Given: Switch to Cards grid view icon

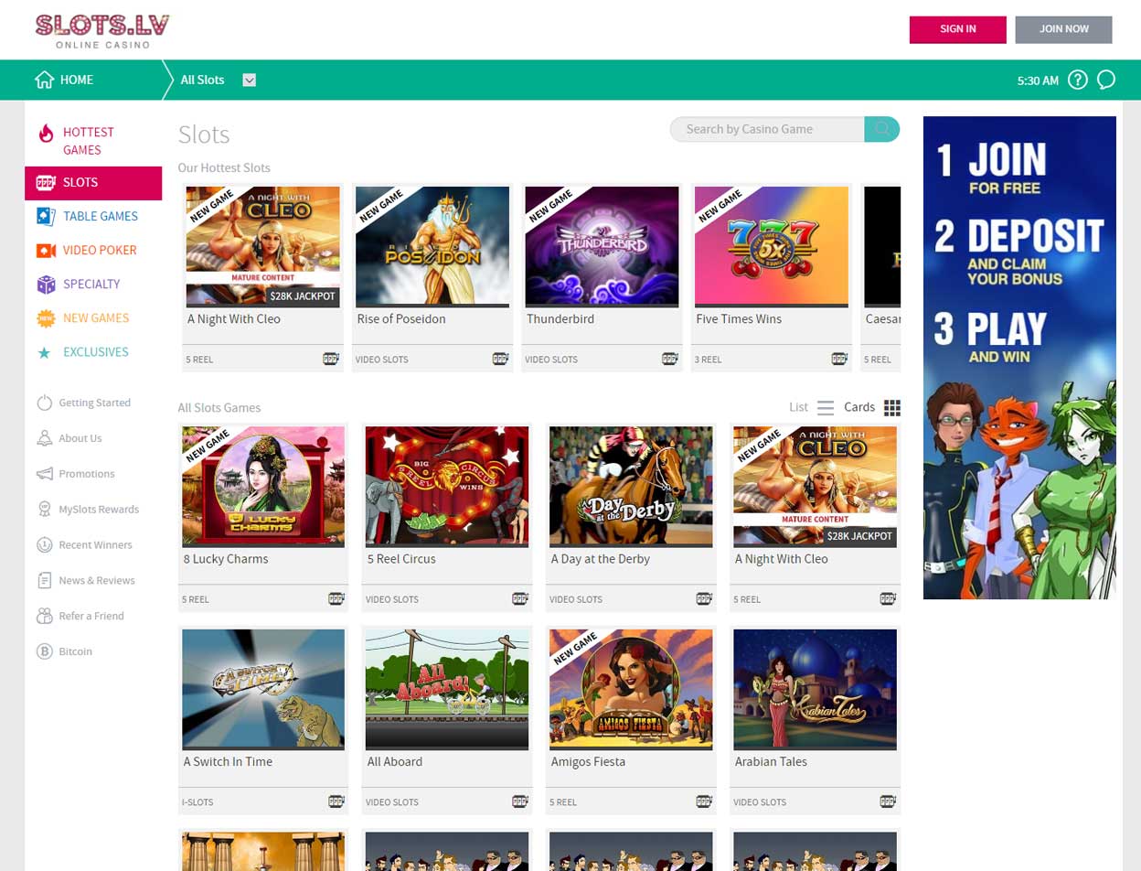Looking at the screenshot, I should tap(892, 408).
